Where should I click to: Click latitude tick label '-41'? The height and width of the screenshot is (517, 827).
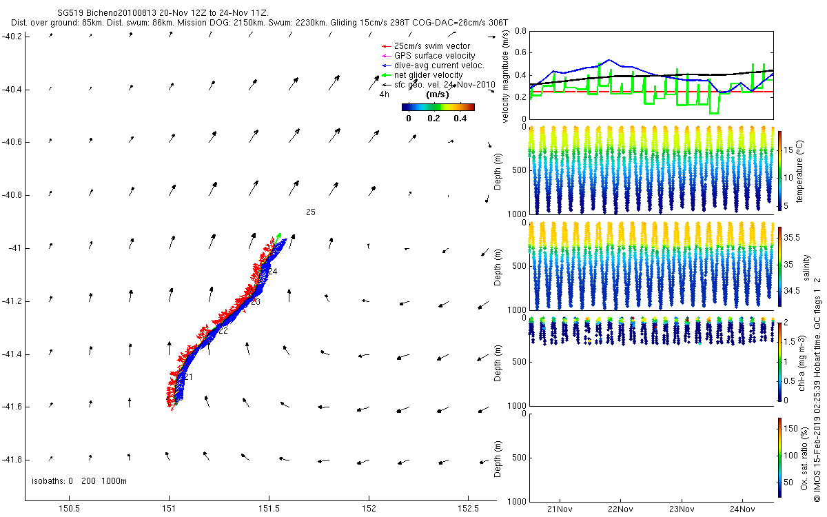tap(14, 248)
